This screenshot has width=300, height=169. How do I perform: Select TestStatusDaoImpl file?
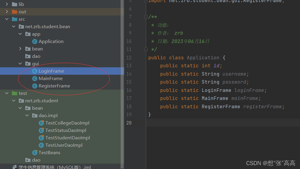(66, 130)
